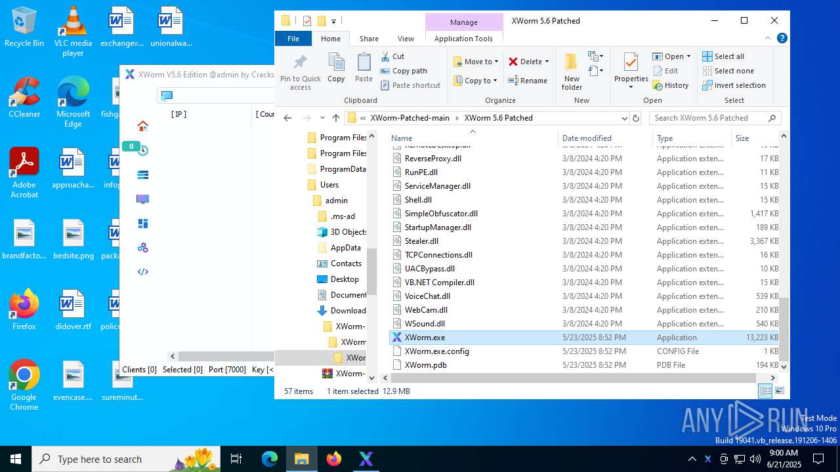Open the XWorm settings gears sidebar icon
Image resolution: width=840 pixels, height=472 pixels.
click(x=142, y=248)
